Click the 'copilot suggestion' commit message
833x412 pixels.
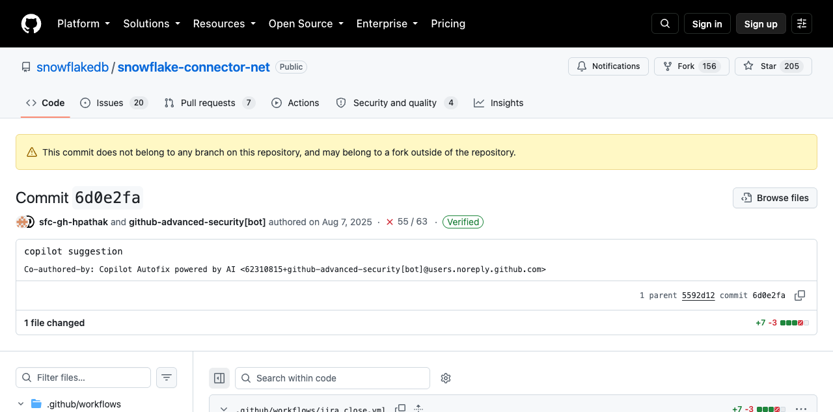coord(74,251)
